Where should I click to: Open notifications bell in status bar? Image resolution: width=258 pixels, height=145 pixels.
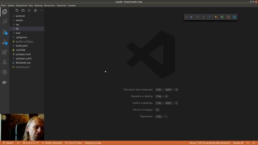[x=254, y=143]
